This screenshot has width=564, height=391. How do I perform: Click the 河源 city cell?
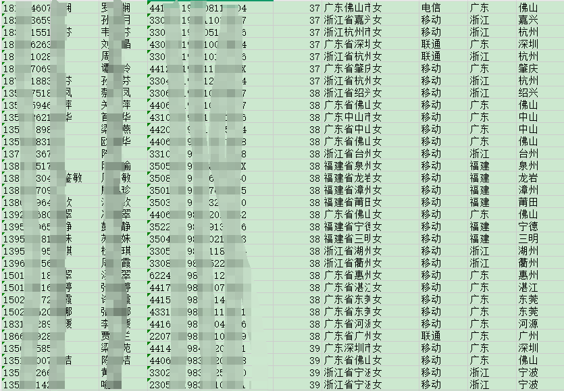pyautogui.click(x=528, y=324)
